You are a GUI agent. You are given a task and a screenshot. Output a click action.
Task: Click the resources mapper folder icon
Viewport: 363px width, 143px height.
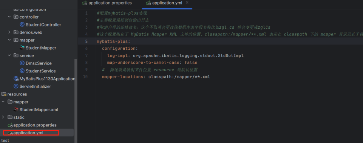[x=10, y=102]
